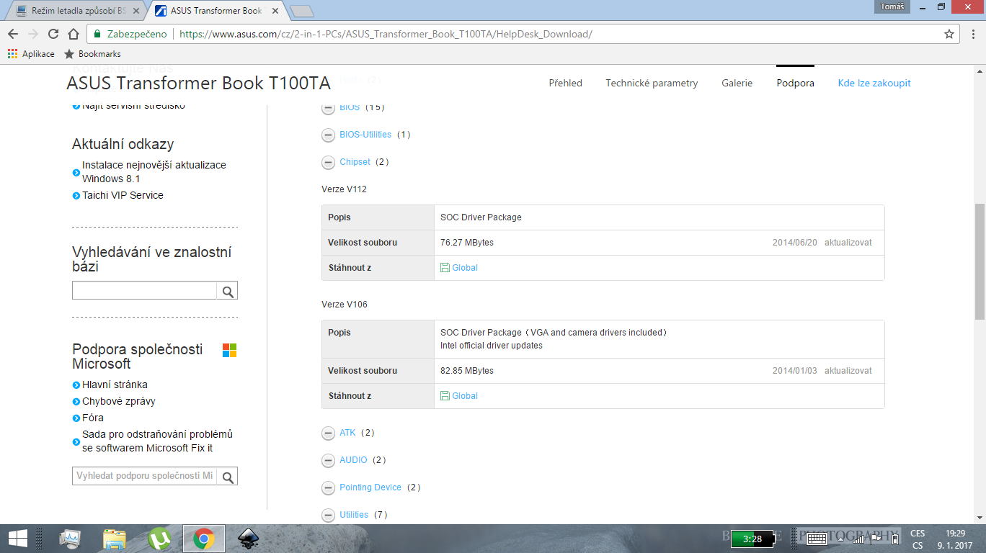Open a new browser tab
Screen dimensions: 986x553
[301, 11]
